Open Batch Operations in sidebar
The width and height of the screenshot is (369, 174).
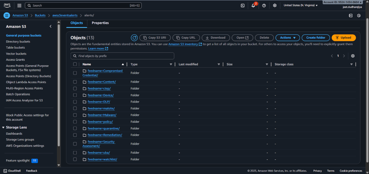click(x=18, y=94)
